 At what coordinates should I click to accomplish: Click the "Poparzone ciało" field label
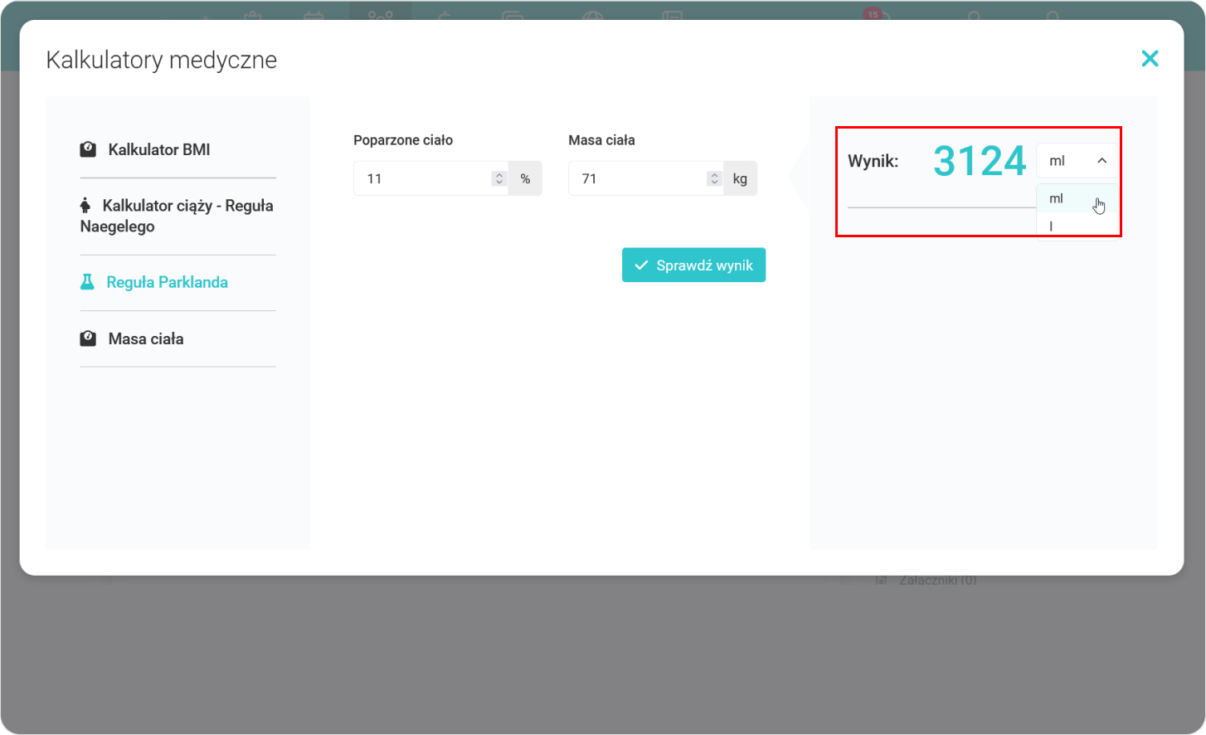tap(403, 140)
